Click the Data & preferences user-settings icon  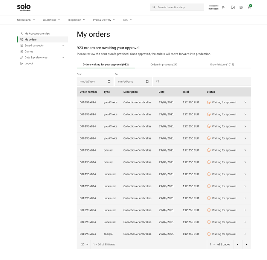21,57
